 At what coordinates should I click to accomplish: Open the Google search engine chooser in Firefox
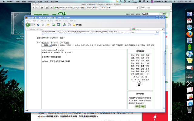pos(134,29)
